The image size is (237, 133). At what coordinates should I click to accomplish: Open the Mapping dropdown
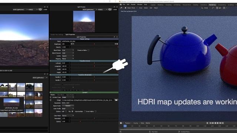(x=68, y=59)
